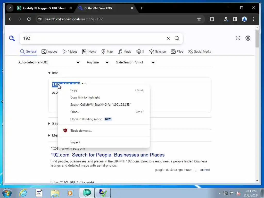The height and width of the screenshot is (198, 264).
Task: Open Windows Media Player on taskbar
Action: click(x=70, y=193)
